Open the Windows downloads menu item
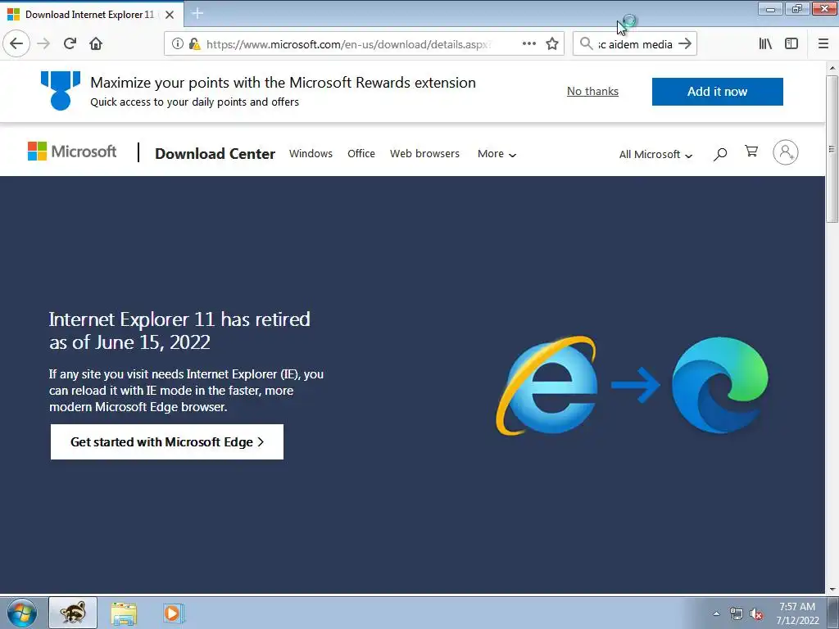 [x=311, y=153]
